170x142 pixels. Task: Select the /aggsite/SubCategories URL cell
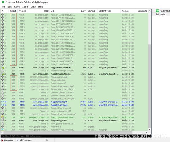(61, 74)
